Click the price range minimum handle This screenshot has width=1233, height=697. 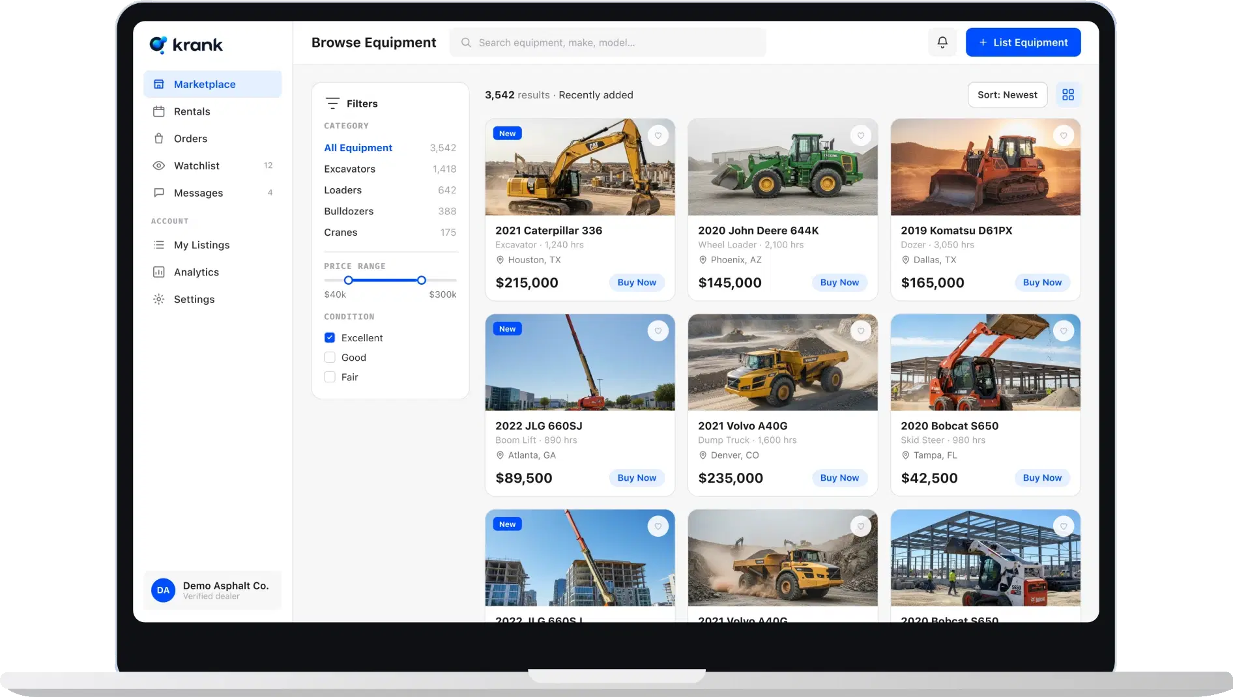tap(349, 281)
